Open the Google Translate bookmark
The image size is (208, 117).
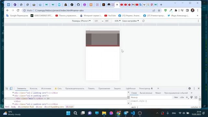[17, 16]
